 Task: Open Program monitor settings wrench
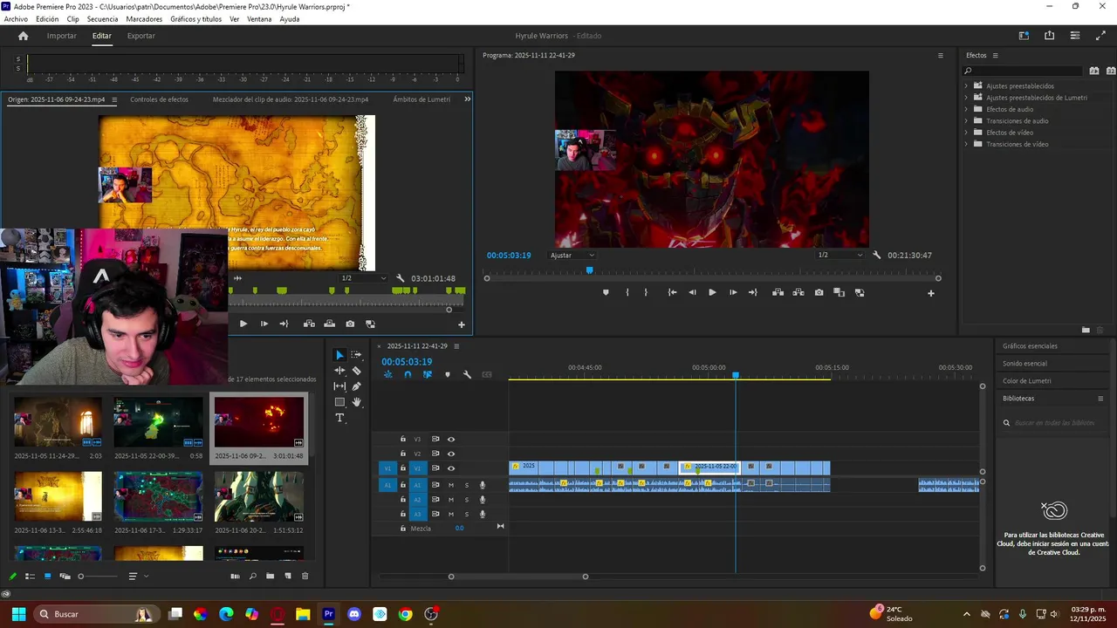pos(876,256)
